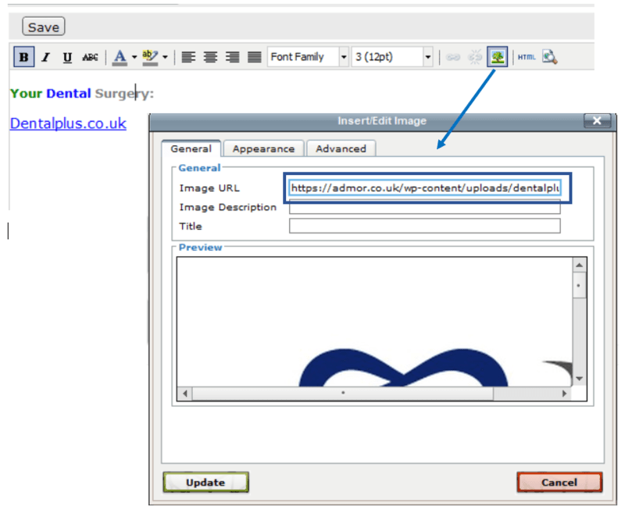This screenshot has height=510, width=625.
Task: Center align the text
Action: [x=210, y=57]
